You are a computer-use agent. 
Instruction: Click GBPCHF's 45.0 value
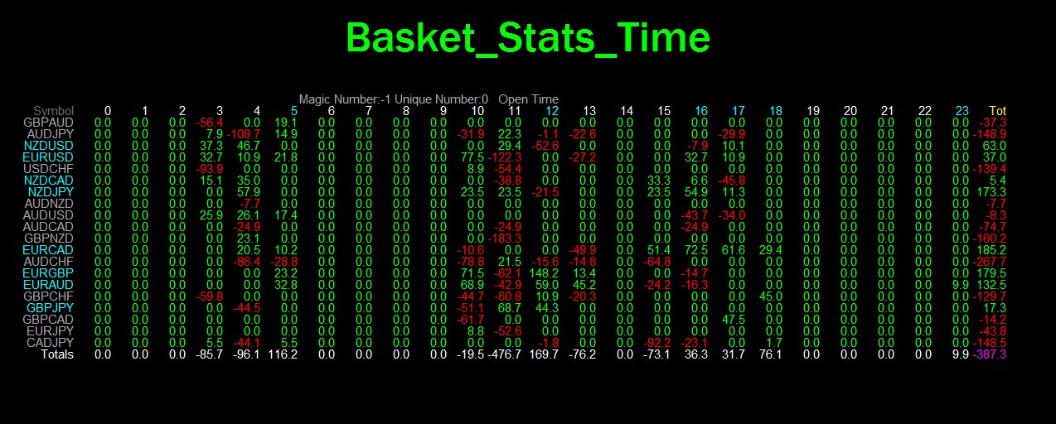click(x=771, y=296)
